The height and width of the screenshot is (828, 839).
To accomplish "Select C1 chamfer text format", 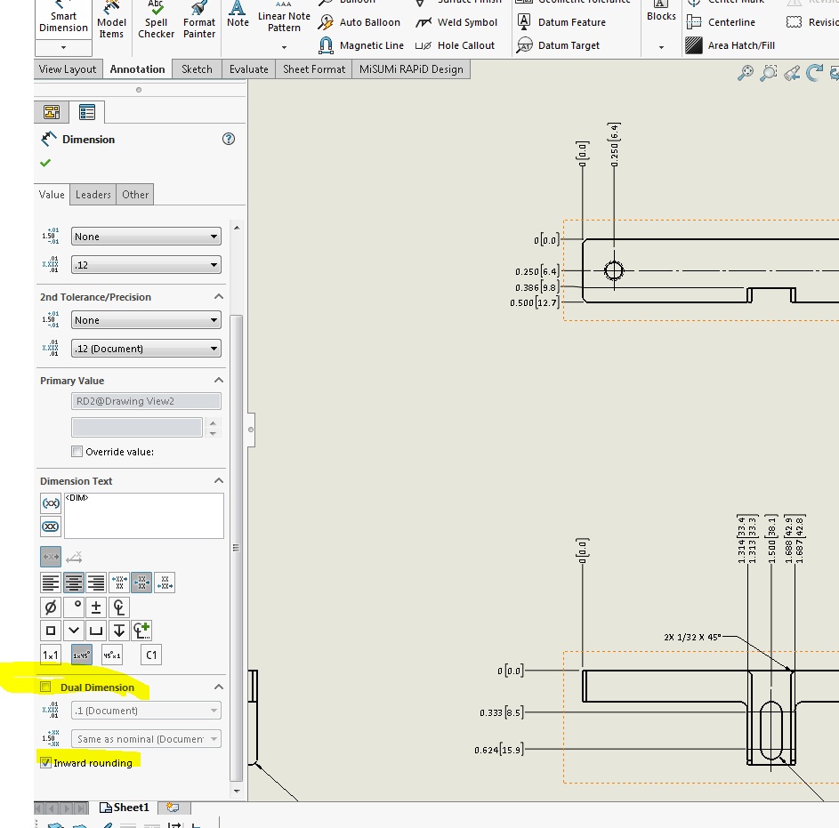I will coord(151,655).
